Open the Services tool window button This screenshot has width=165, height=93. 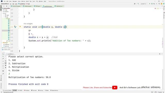(41, 90)
